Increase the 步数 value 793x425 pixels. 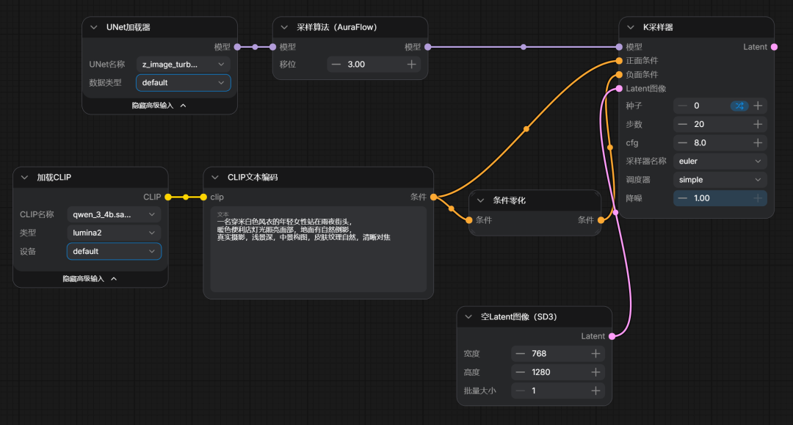point(758,124)
